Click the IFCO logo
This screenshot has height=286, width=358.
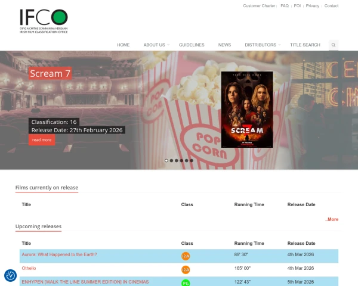click(44, 21)
